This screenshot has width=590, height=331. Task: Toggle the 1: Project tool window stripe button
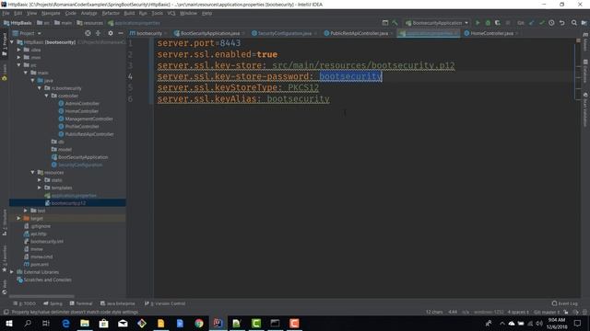coord(5,44)
